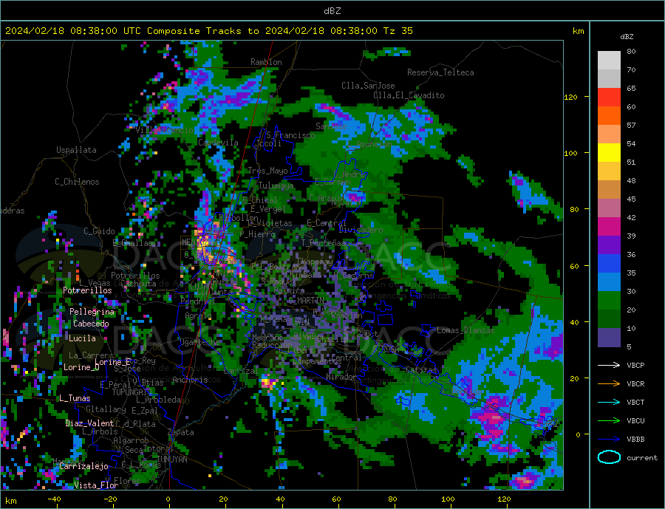Click the VBCP legend label
The width and height of the screenshot is (665, 509).
(x=635, y=365)
